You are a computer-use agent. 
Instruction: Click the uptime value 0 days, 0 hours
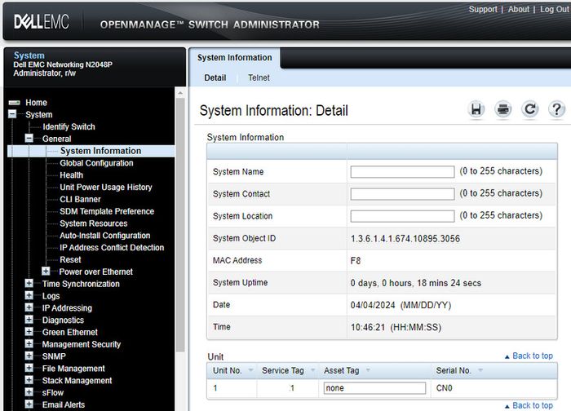coord(416,283)
